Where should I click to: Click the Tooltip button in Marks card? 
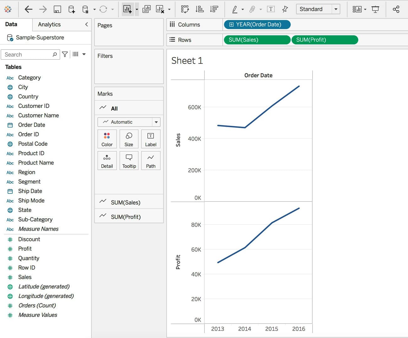pyautogui.click(x=129, y=161)
